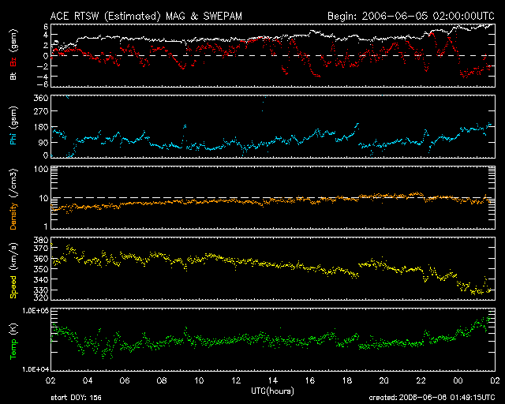
Task: Select the Begin 2006-06-05 02:00:00UTC timestamp
Action: [x=410, y=16]
